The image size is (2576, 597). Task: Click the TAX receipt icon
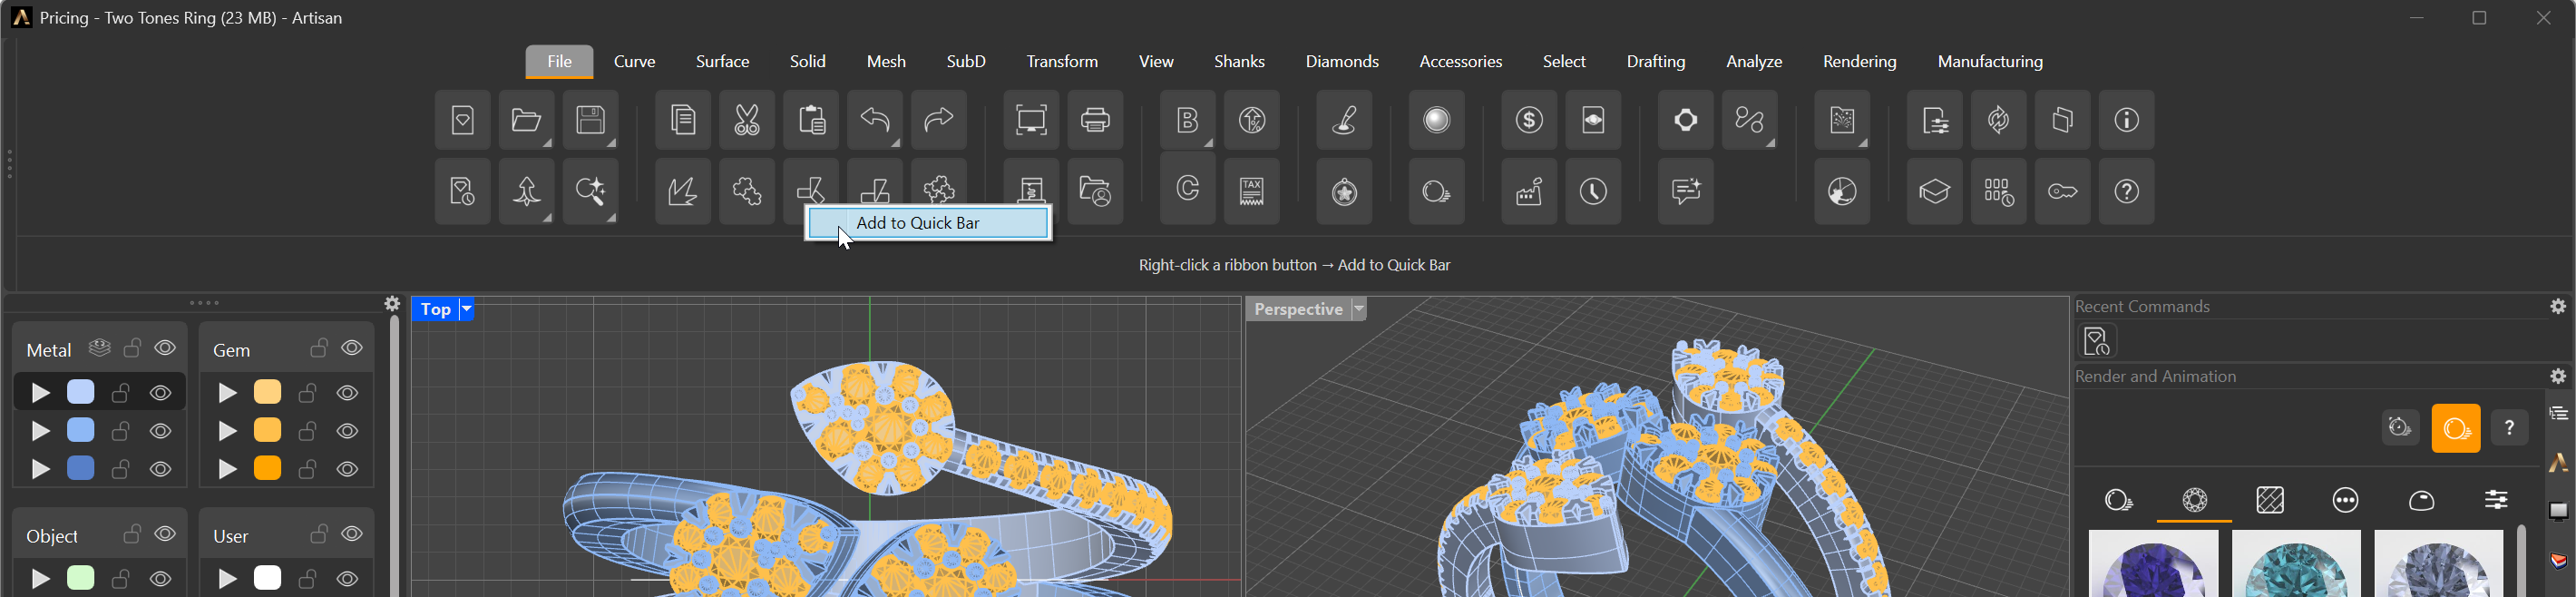pyautogui.click(x=1252, y=190)
